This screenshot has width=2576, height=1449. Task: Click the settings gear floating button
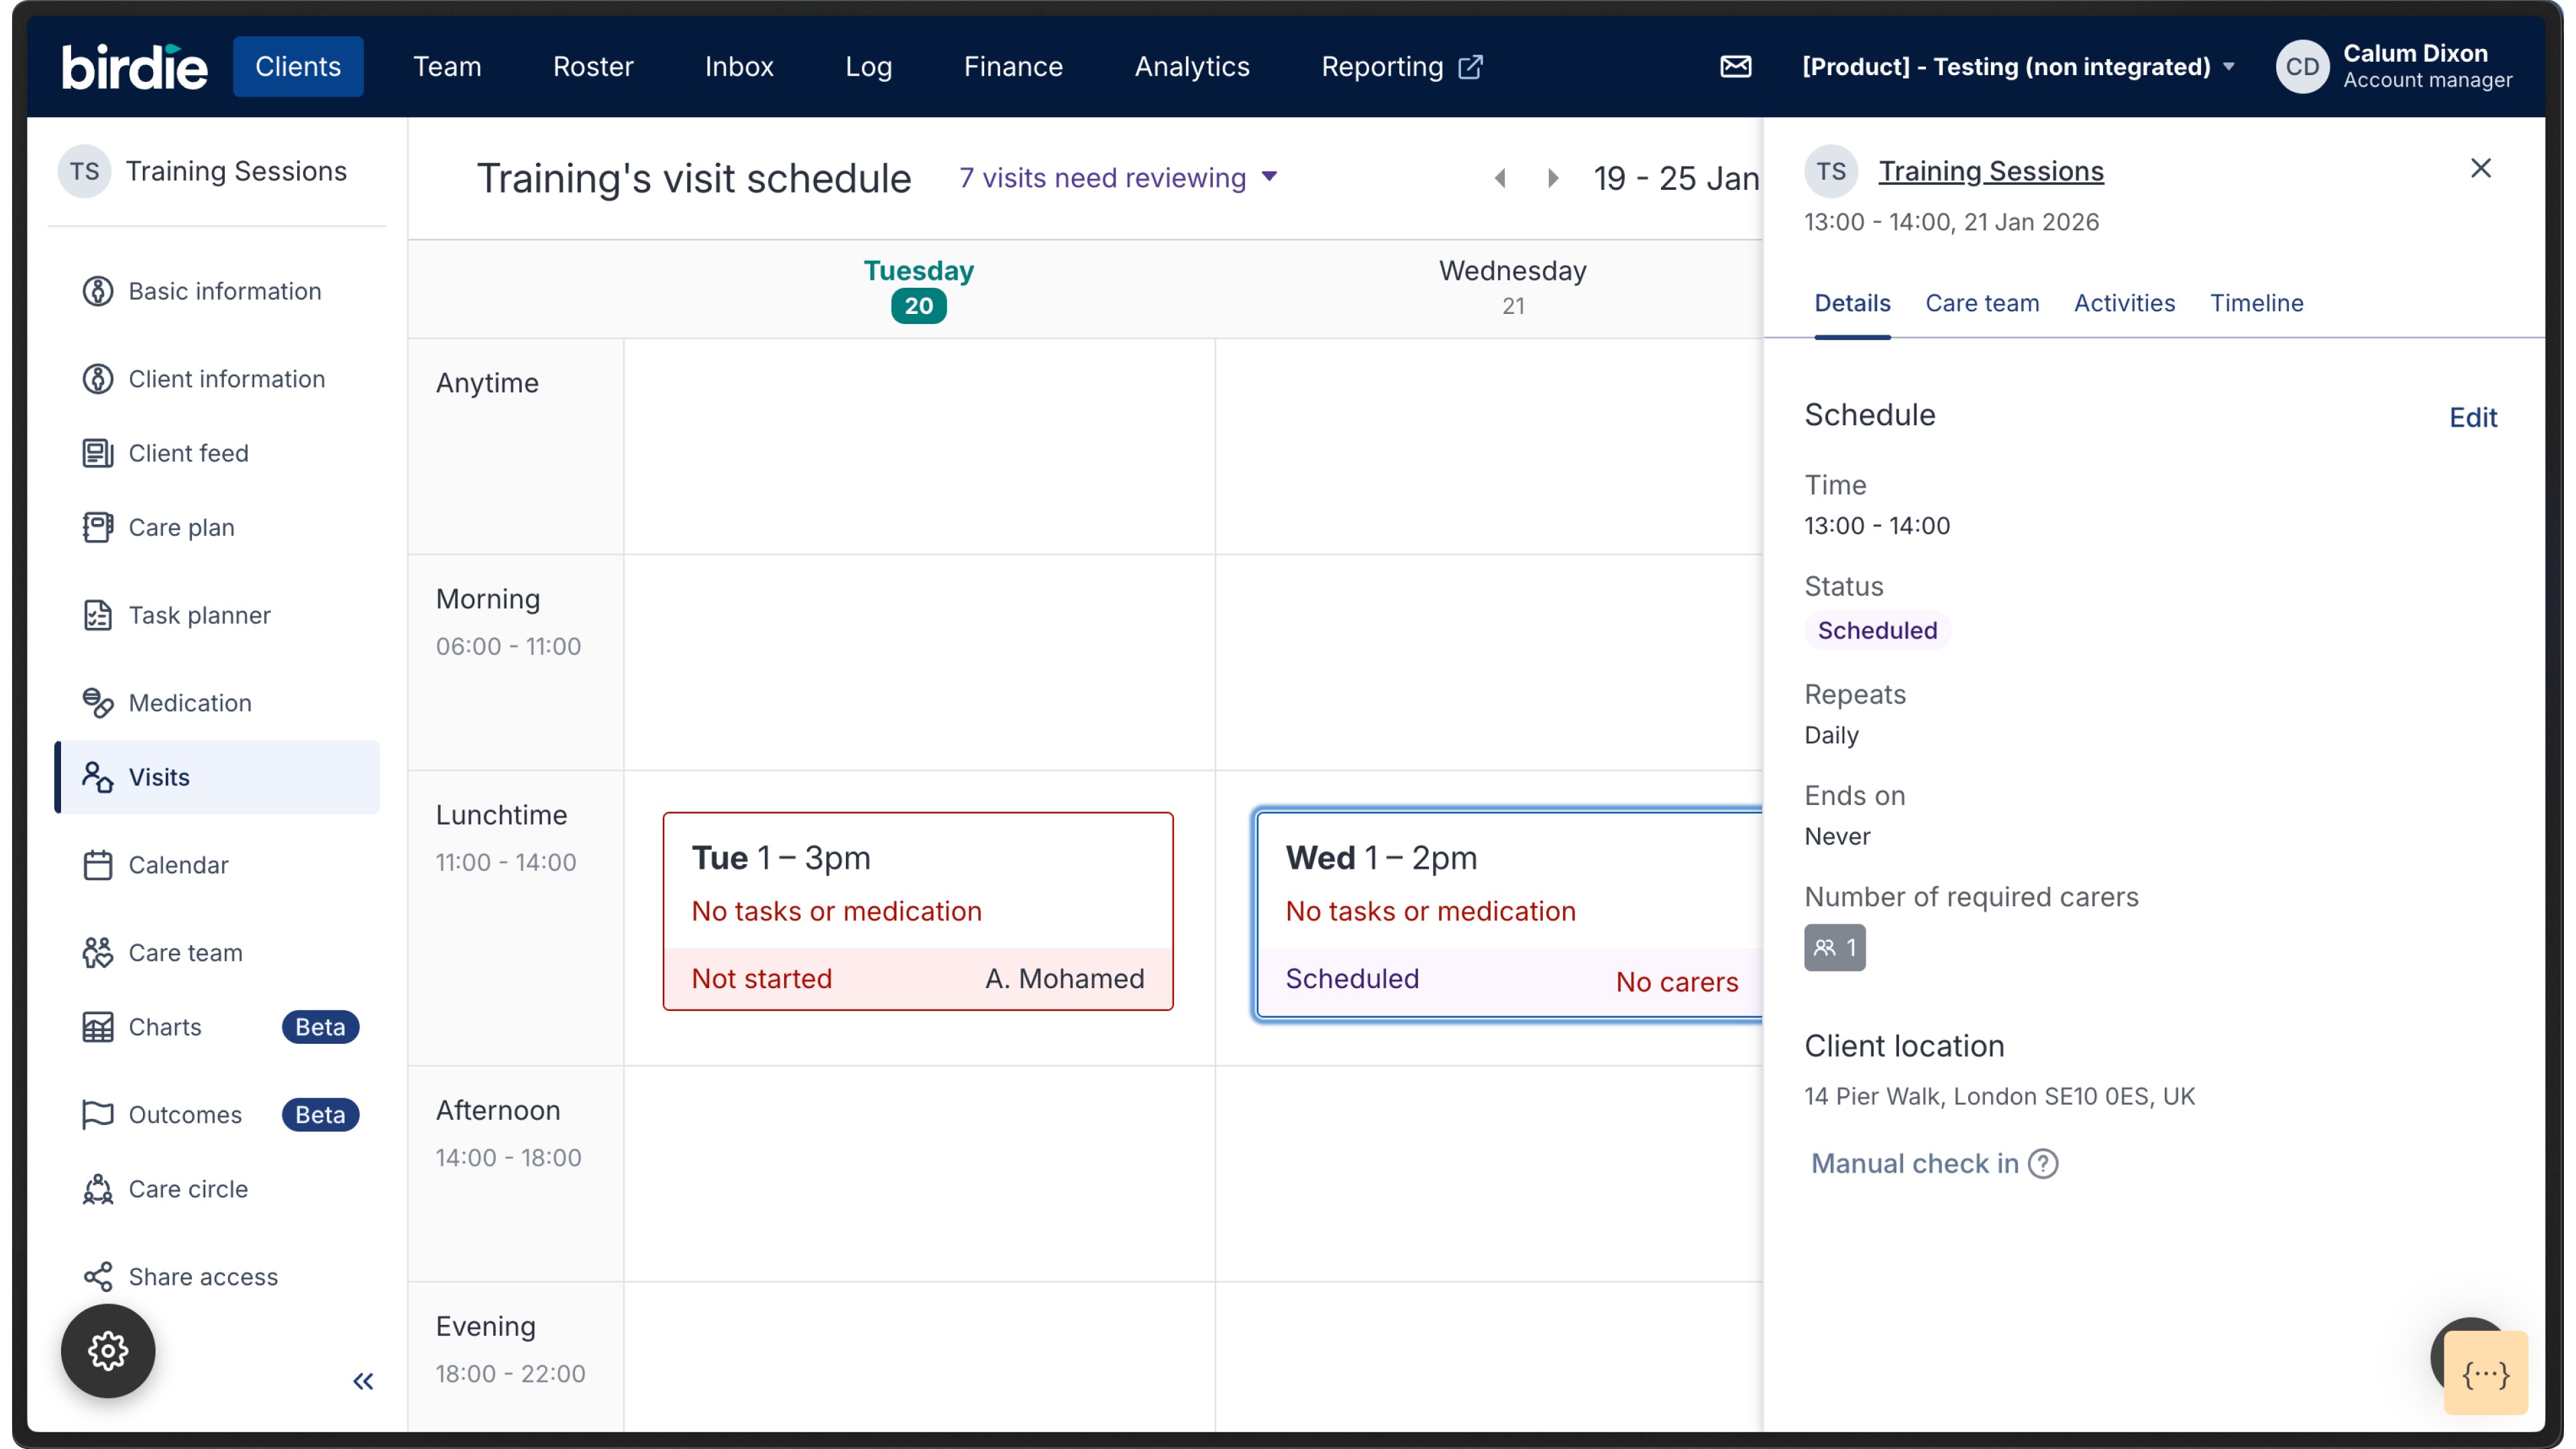[108, 1350]
